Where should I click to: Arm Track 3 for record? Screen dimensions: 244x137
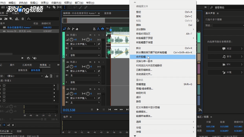coord(99,89)
